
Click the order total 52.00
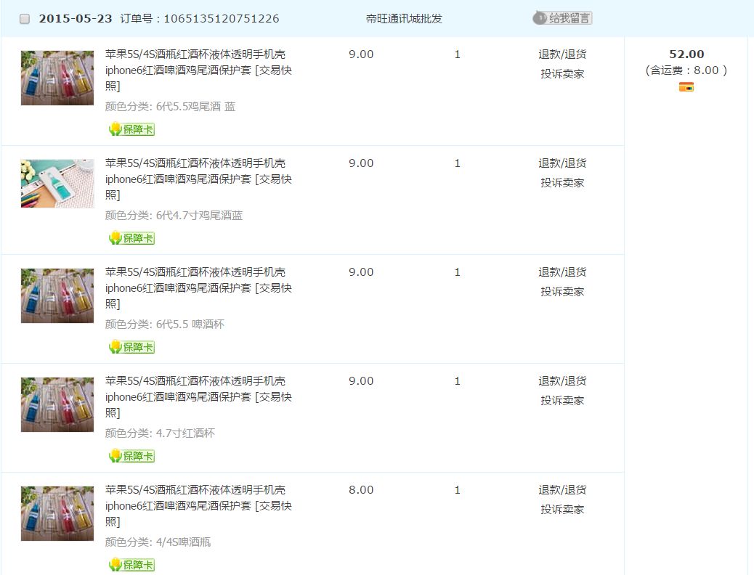[686, 54]
